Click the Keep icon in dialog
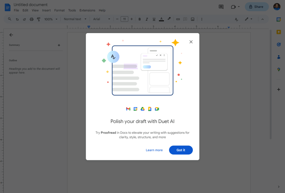Screen dimensions: 285x193 150,109
